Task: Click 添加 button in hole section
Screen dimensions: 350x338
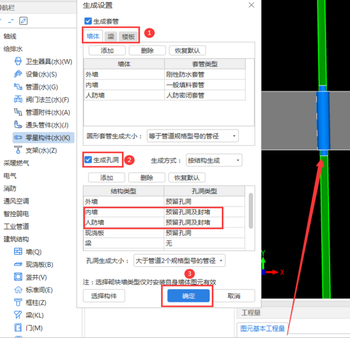Action: point(106,177)
